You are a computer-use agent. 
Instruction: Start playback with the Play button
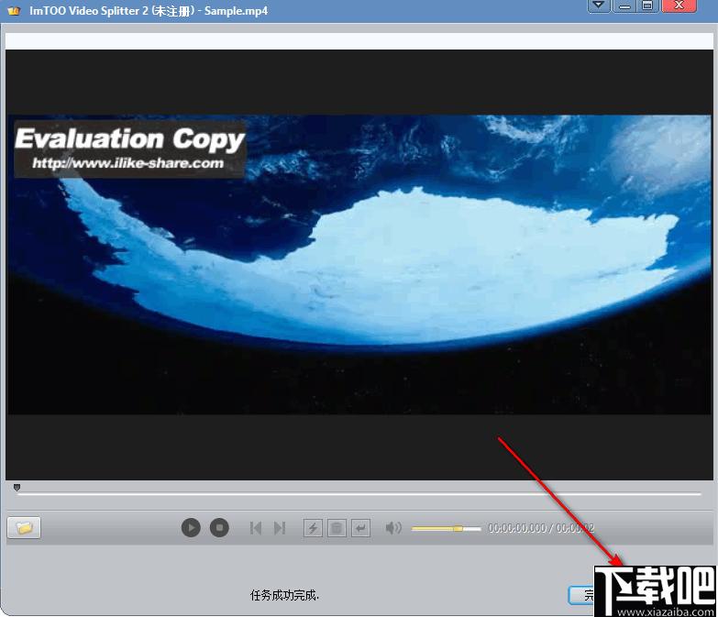click(191, 528)
